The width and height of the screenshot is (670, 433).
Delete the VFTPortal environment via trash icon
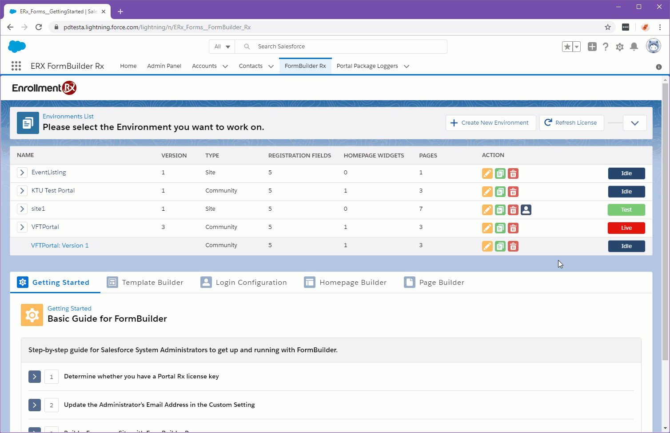coord(513,228)
